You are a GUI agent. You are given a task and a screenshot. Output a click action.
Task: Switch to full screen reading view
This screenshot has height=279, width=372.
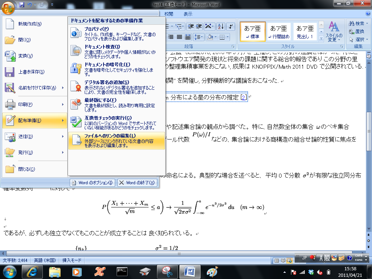tap(283, 260)
